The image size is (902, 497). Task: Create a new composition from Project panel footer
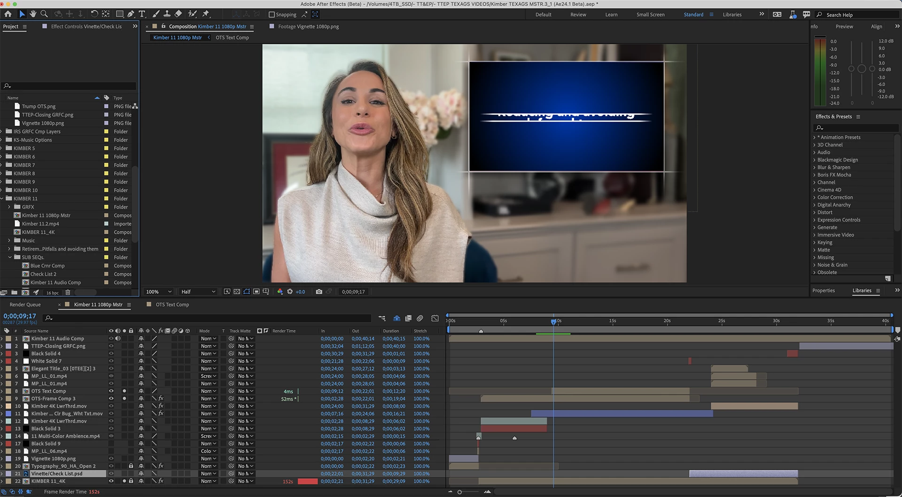tap(25, 292)
